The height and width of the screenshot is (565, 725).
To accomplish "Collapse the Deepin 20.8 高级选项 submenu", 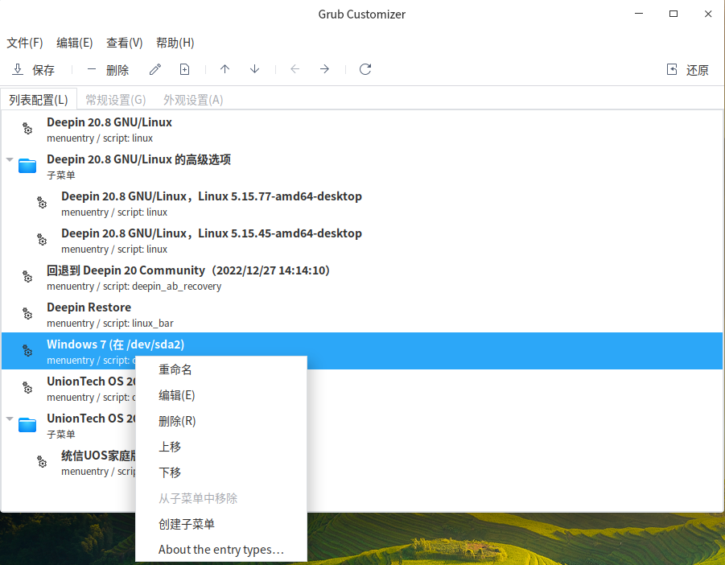I will point(9,159).
